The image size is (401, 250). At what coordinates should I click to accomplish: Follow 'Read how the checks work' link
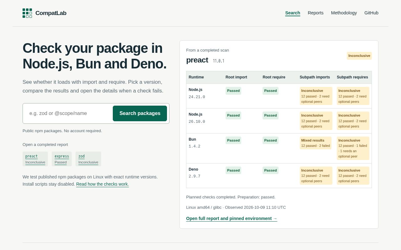pyautogui.click(x=102, y=184)
